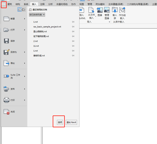The image size is (157, 144).
Task: Open the 新建 (New) menu item
Action: 14,19
